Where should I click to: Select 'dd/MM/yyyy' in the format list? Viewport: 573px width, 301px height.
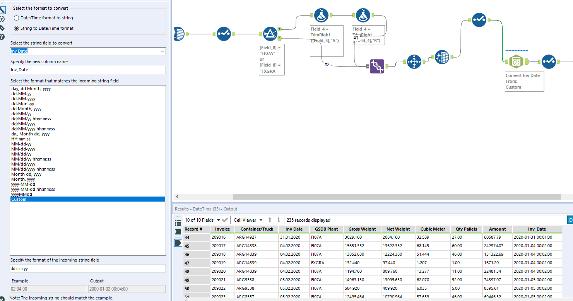coord(23,124)
